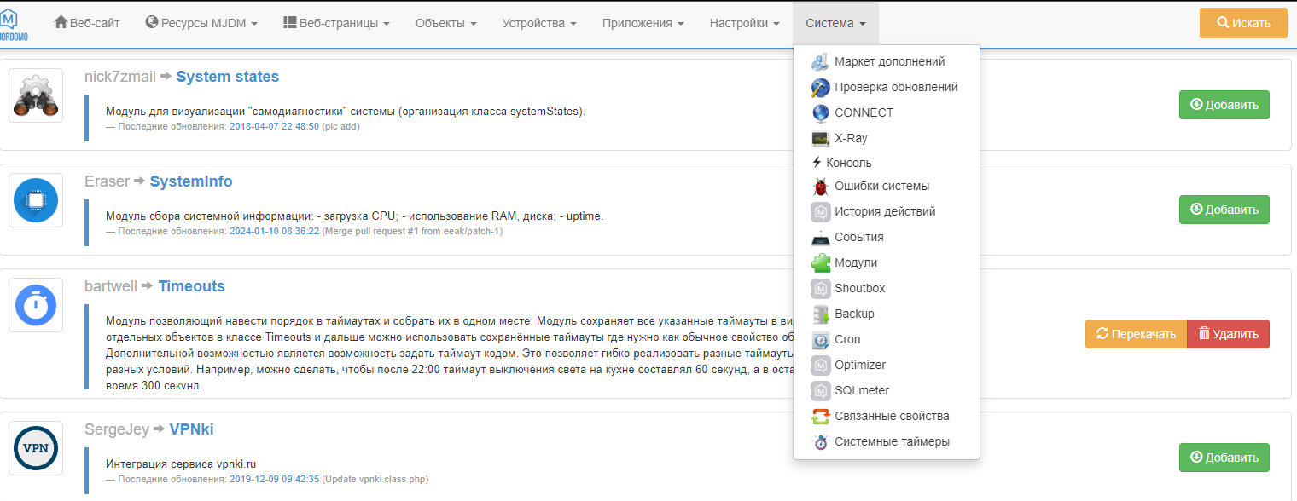Click the VPN badge thumbnail of VPNki
The image size is (1297, 501).
[35, 447]
